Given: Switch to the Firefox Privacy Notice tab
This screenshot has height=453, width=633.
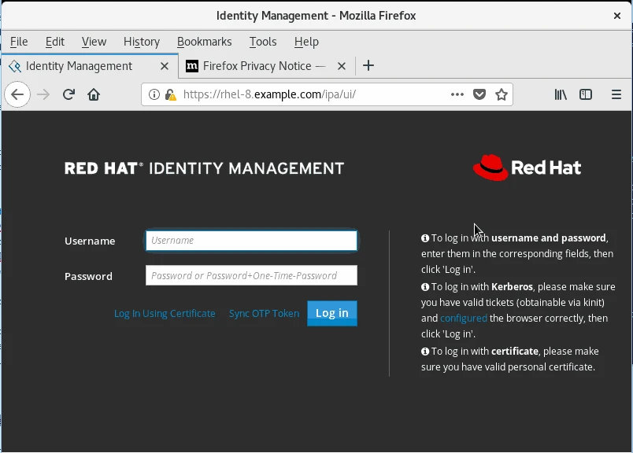Looking at the screenshot, I should 260,66.
